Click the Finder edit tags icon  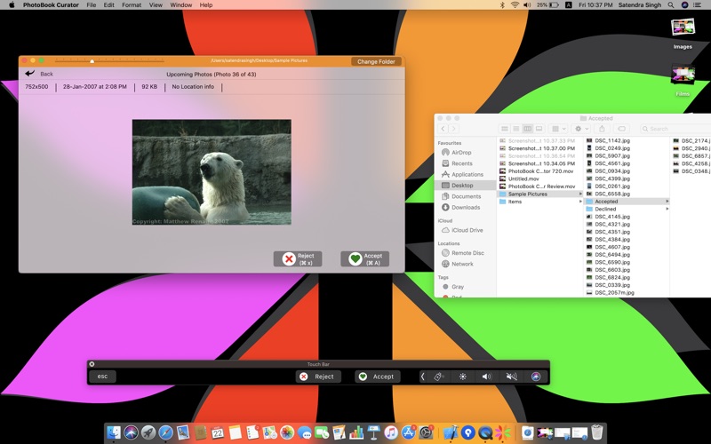click(621, 129)
